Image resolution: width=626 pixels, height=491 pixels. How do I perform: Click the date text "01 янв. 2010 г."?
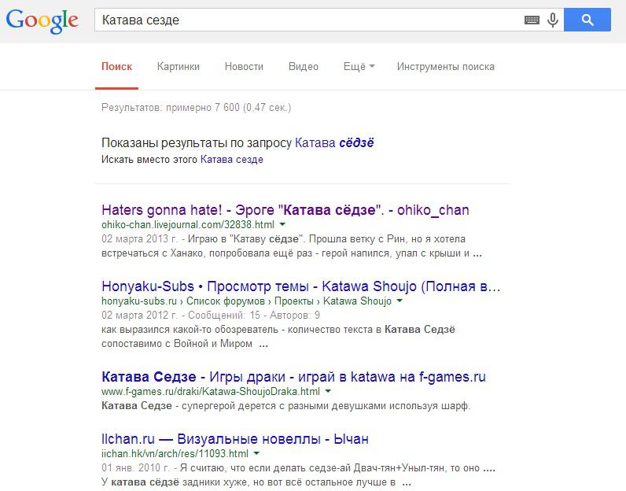[135, 468]
